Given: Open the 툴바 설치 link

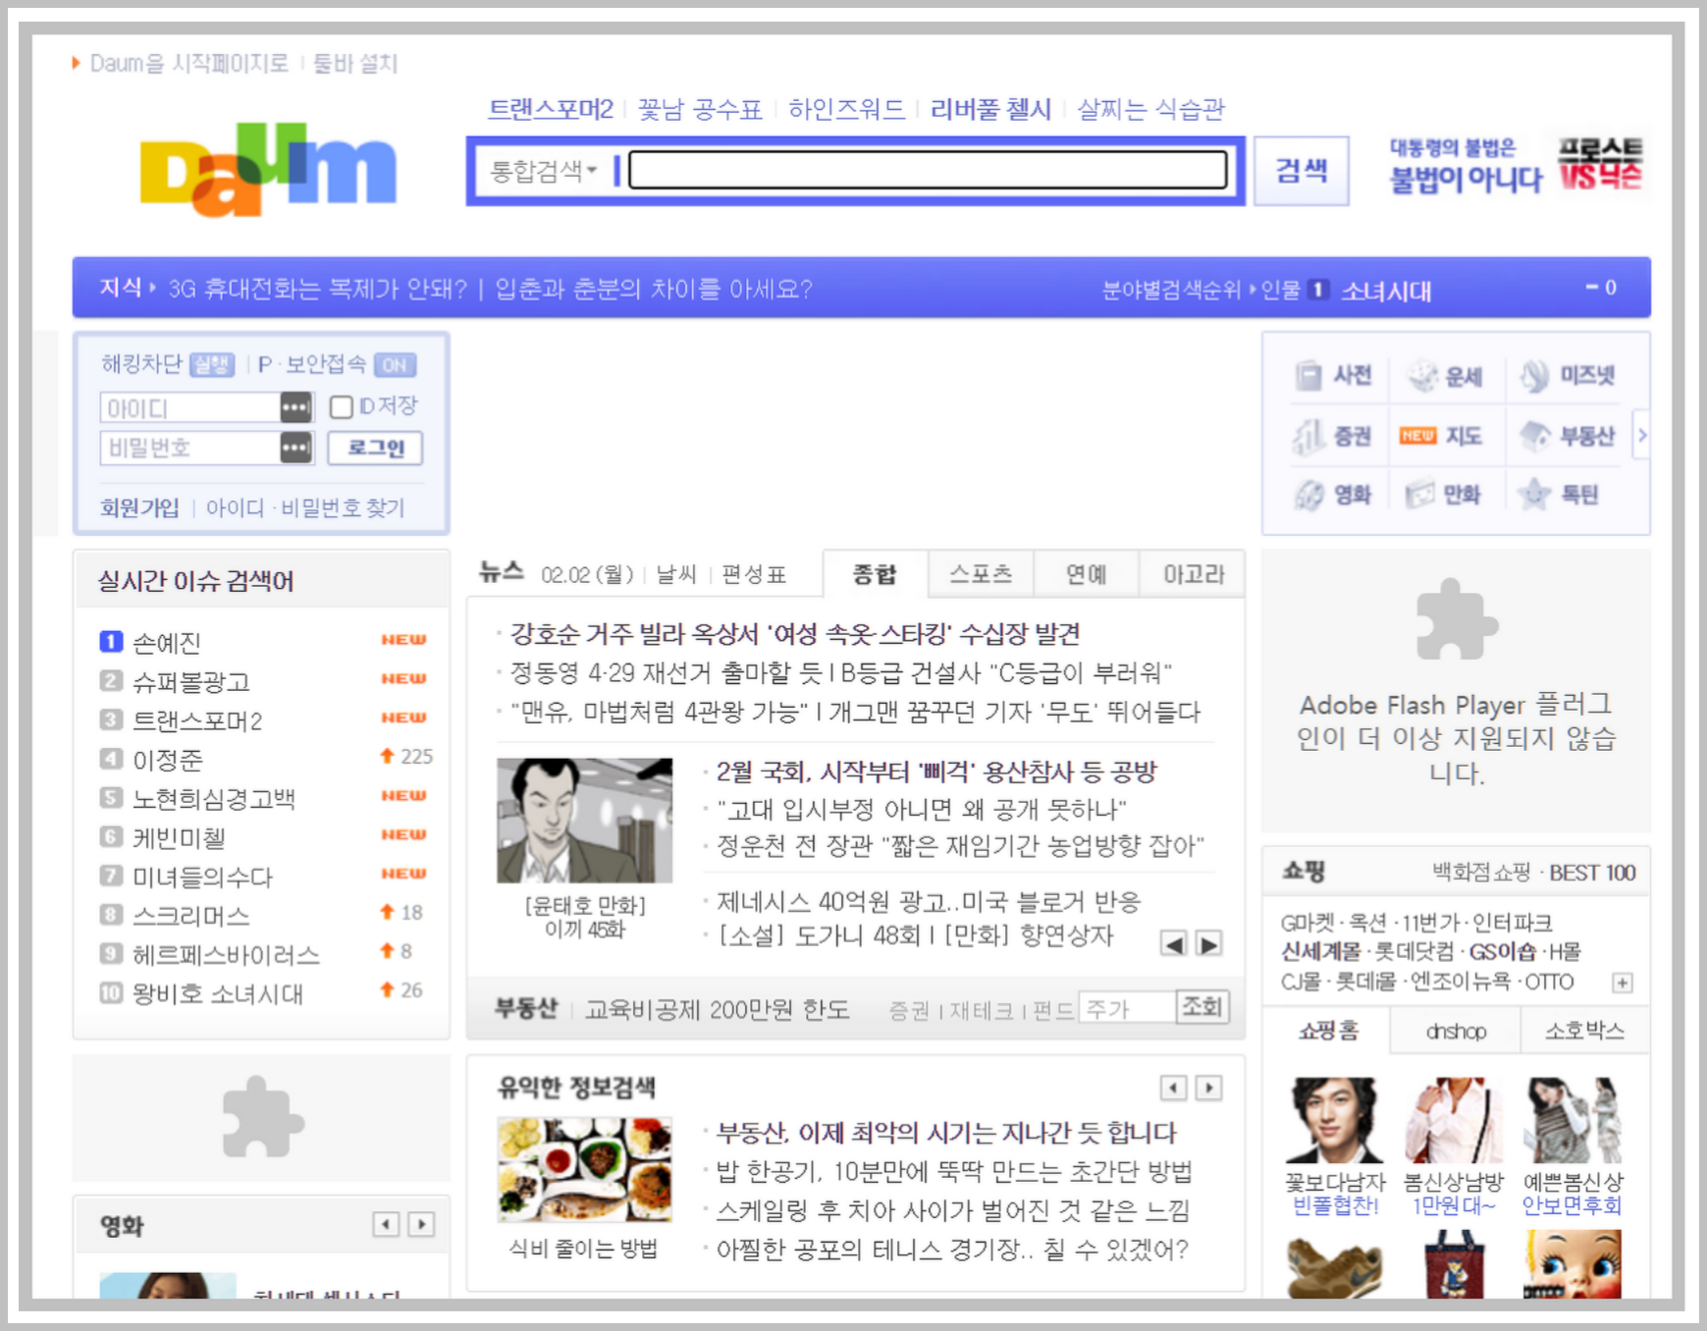Looking at the screenshot, I should (355, 64).
